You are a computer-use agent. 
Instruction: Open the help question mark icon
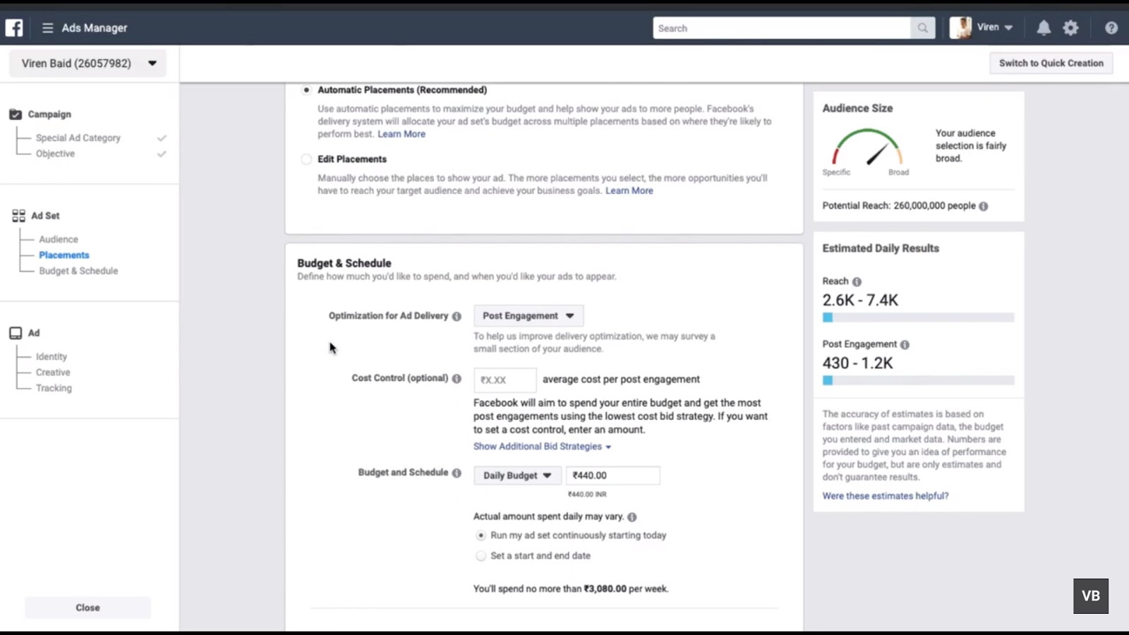(1111, 28)
